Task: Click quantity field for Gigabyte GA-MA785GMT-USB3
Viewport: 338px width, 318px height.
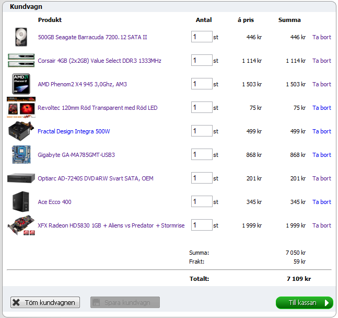Action: coord(202,155)
